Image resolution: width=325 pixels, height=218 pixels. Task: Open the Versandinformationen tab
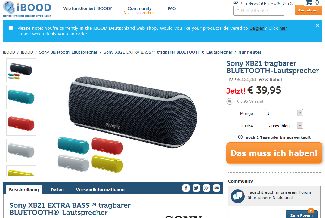click(x=100, y=189)
